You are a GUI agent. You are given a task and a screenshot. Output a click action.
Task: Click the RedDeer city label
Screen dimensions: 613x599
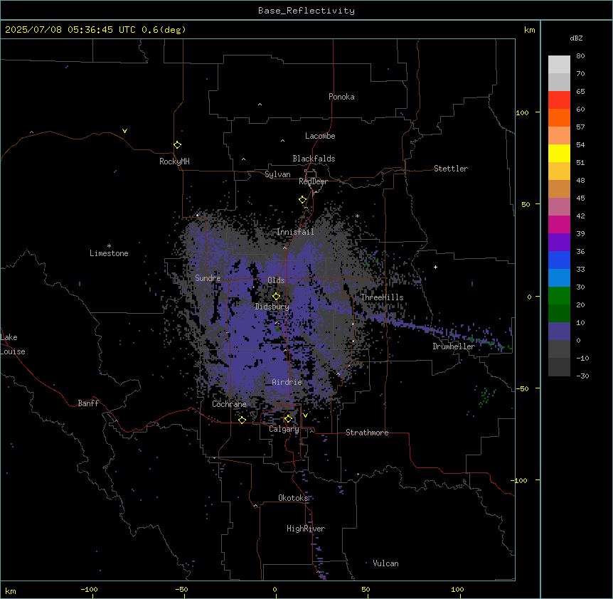[x=313, y=181]
